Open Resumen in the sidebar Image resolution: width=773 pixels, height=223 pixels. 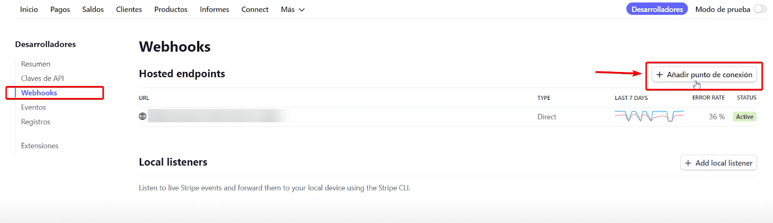tap(36, 64)
